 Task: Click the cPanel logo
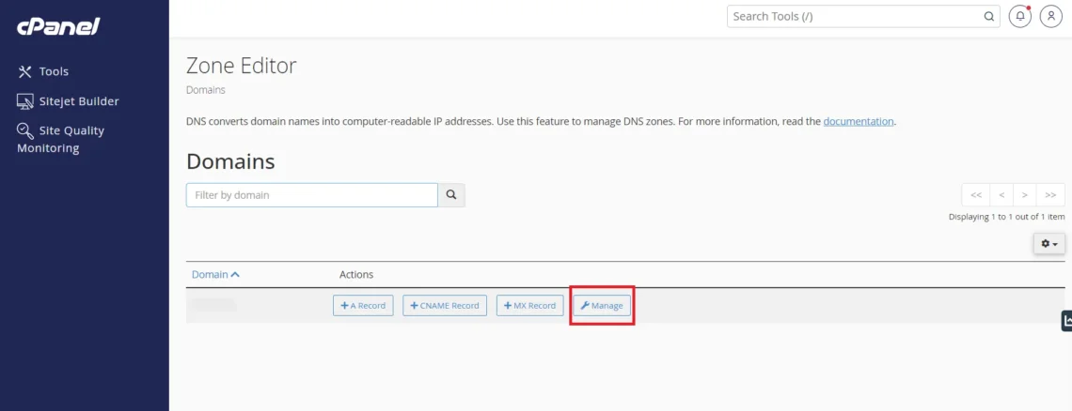click(58, 26)
